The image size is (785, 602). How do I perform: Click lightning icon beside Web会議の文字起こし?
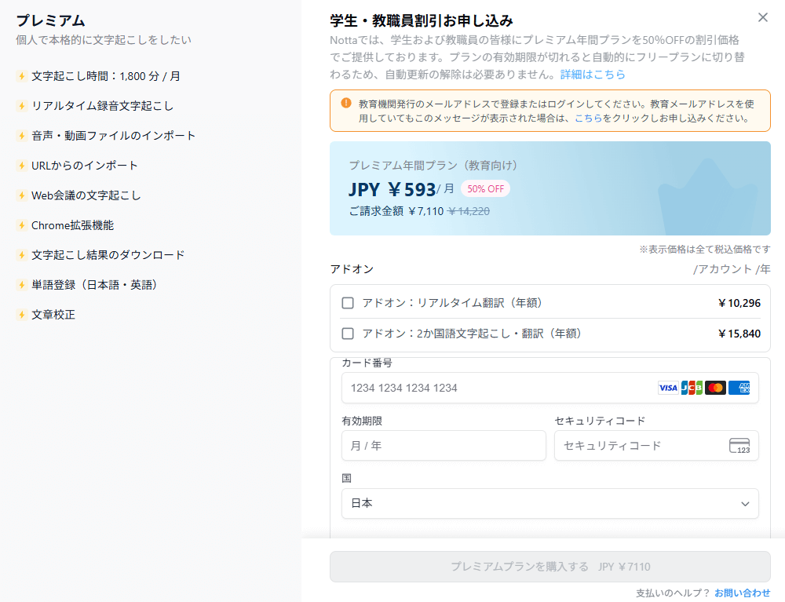(21, 195)
